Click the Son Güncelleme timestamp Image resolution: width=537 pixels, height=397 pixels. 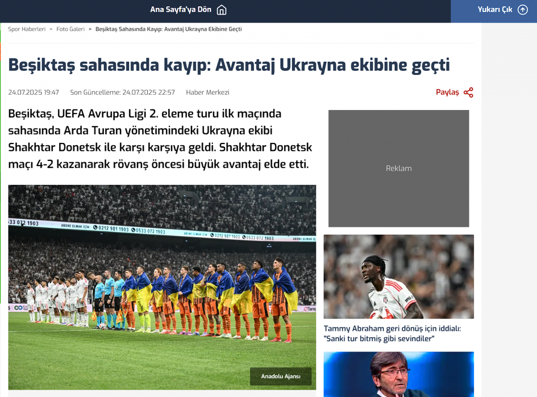click(123, 92)
